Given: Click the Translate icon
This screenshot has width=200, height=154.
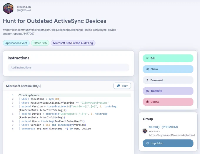Looking at the screenshot, I should 147,91.
